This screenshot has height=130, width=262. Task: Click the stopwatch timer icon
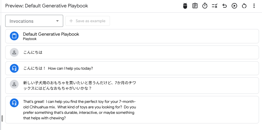(x=205, y=6)
